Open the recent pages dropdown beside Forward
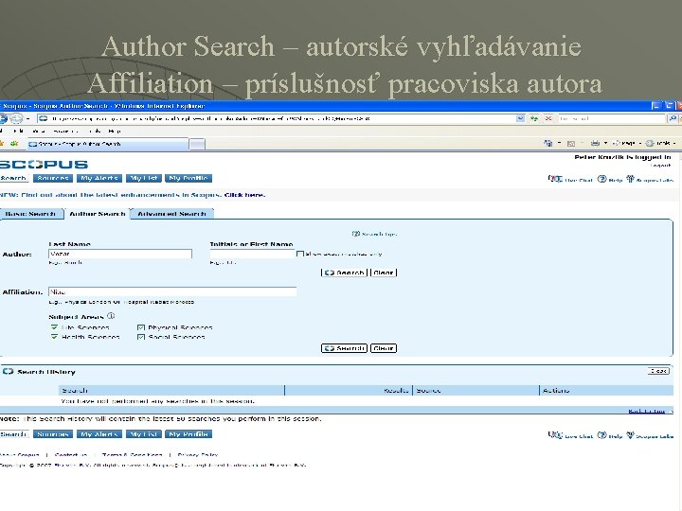 pyautogui.click(x=28, y=118)
